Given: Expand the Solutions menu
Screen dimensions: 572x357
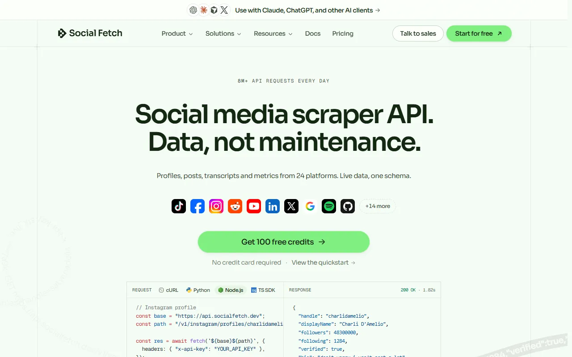Looking at the screenshot, I should coord(223,33).
